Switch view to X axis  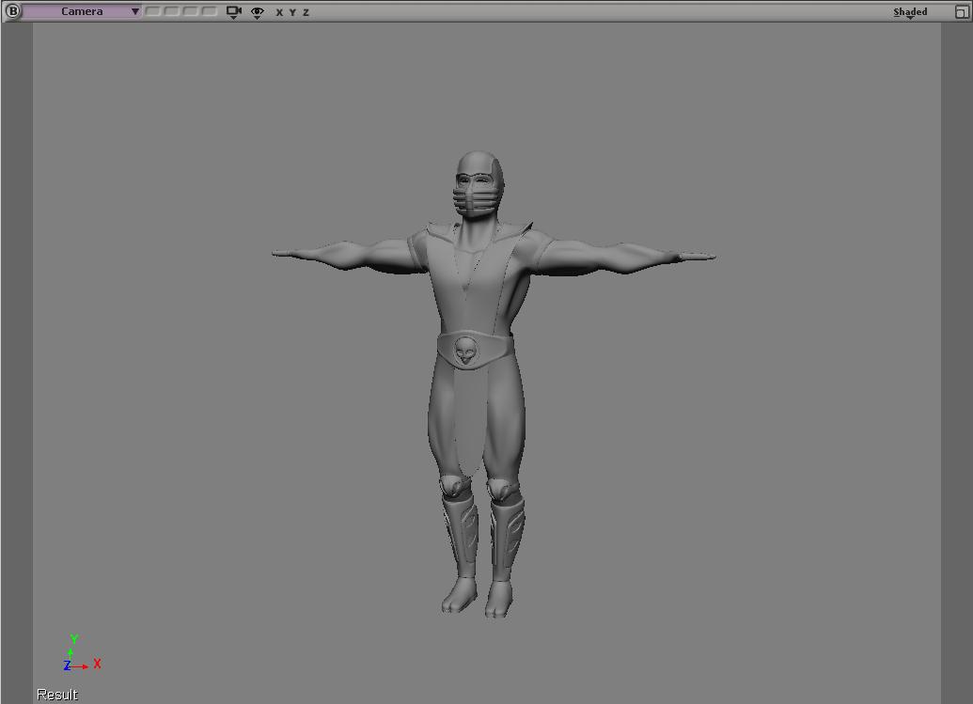coord(279,12)
